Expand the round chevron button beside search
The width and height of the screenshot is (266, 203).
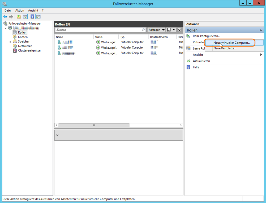(x=179, y=30)
